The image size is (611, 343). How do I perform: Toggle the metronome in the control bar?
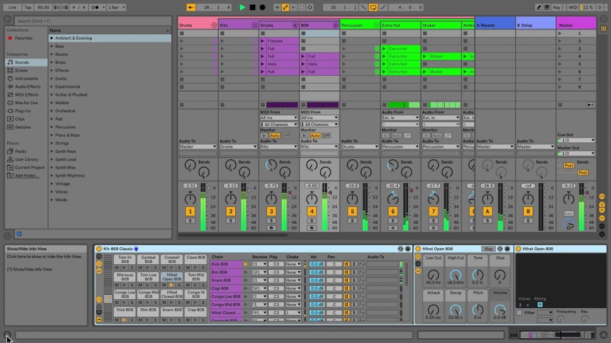[x=95, y=7]
